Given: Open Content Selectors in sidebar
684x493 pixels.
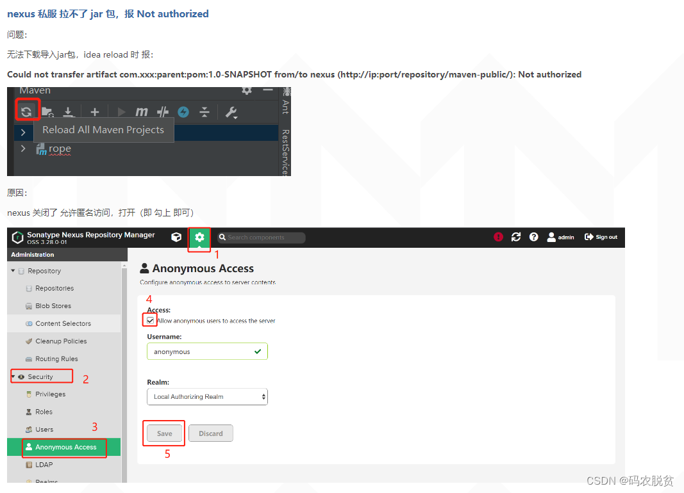Looking at the screenshot, I should tap(63, 323).
